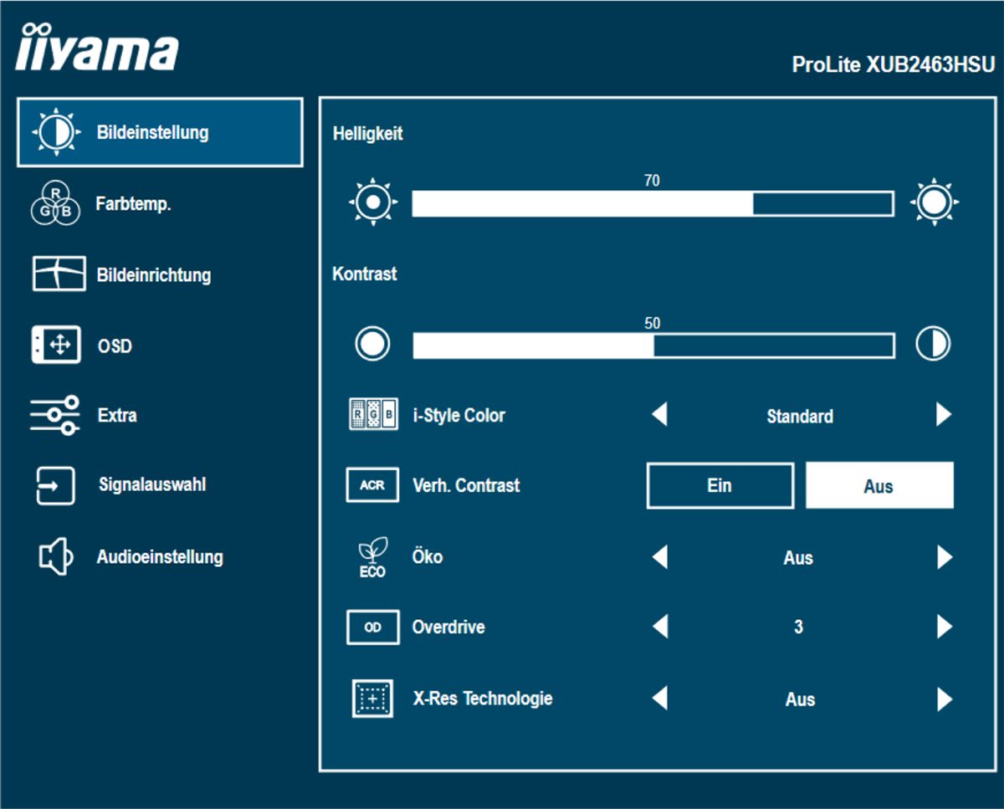The height and width of the screenshot is (809, 1004).
Task: Click the Öko label
Action: point(428,557)
